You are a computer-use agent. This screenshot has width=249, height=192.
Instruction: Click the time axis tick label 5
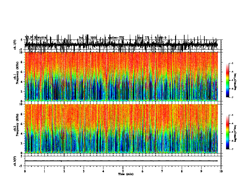pyautogui.click(x=123, y=171)
